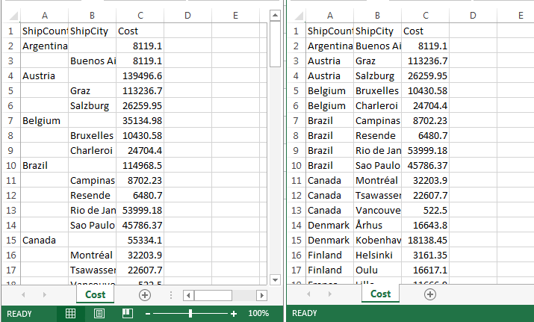Select the Argentina cell in left sheet

[45, 46]
